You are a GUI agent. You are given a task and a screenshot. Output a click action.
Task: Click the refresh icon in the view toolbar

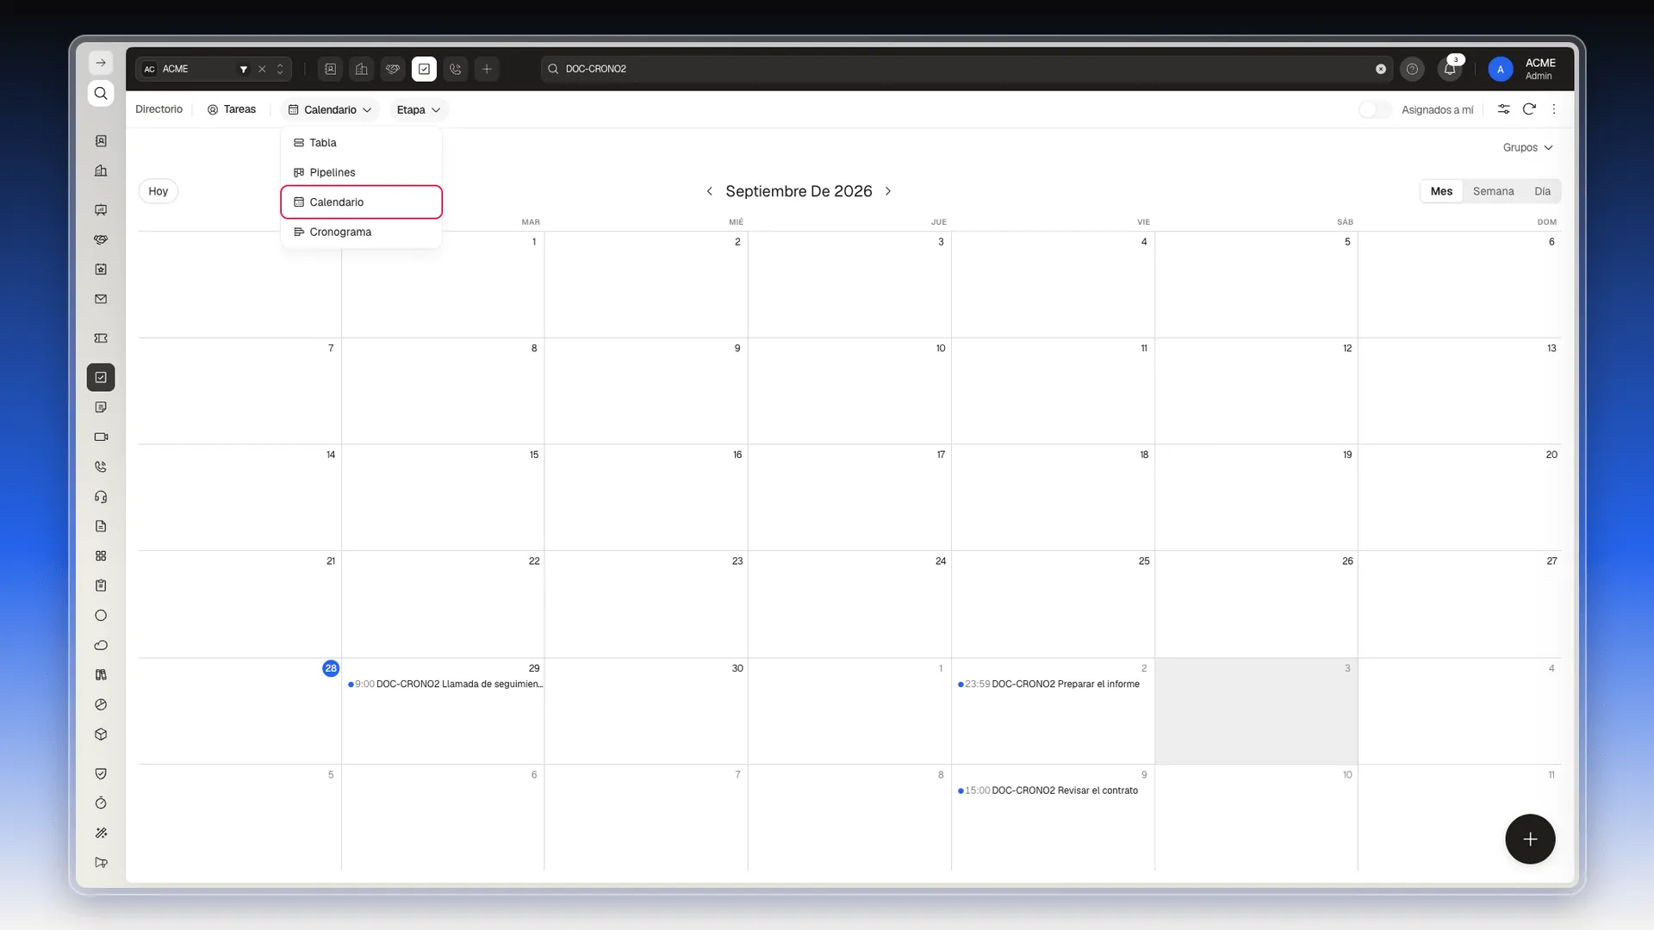pos(1529,109)
